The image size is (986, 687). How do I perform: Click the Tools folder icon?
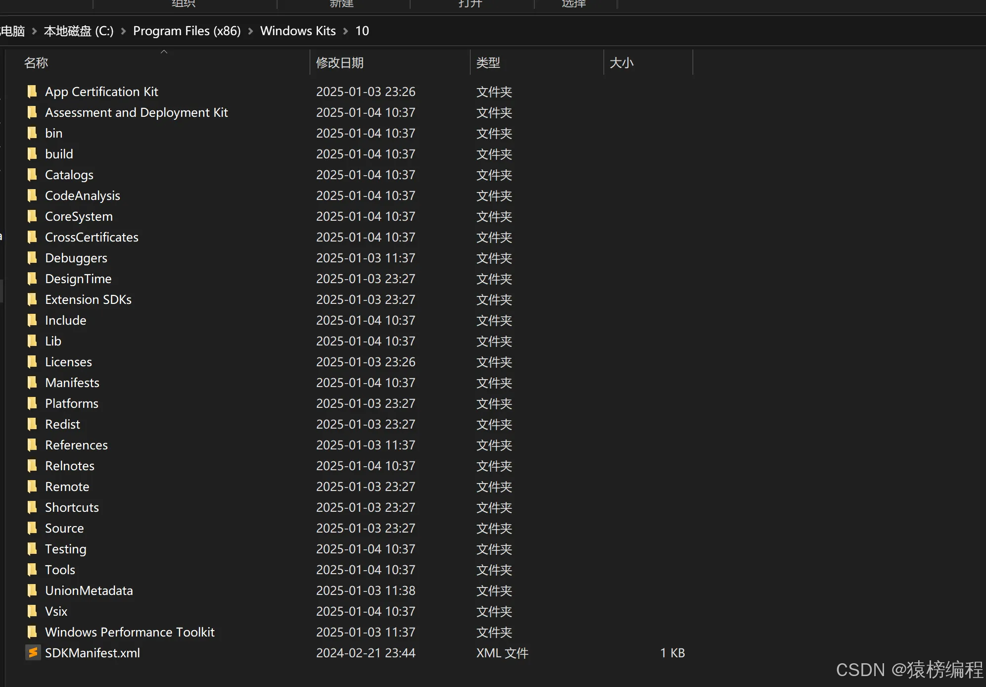coord(33,570)
